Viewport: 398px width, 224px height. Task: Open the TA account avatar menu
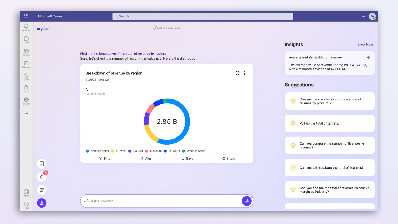[372, 16]
